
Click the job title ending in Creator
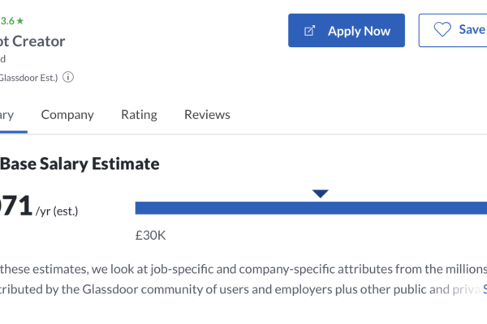[32, 41]
